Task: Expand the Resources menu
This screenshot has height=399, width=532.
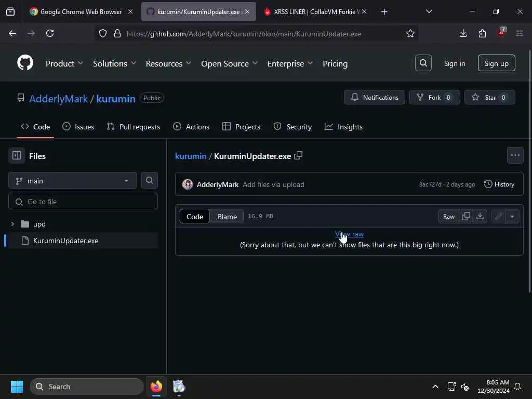Action: pyautogui.click(x=168, y=63)
